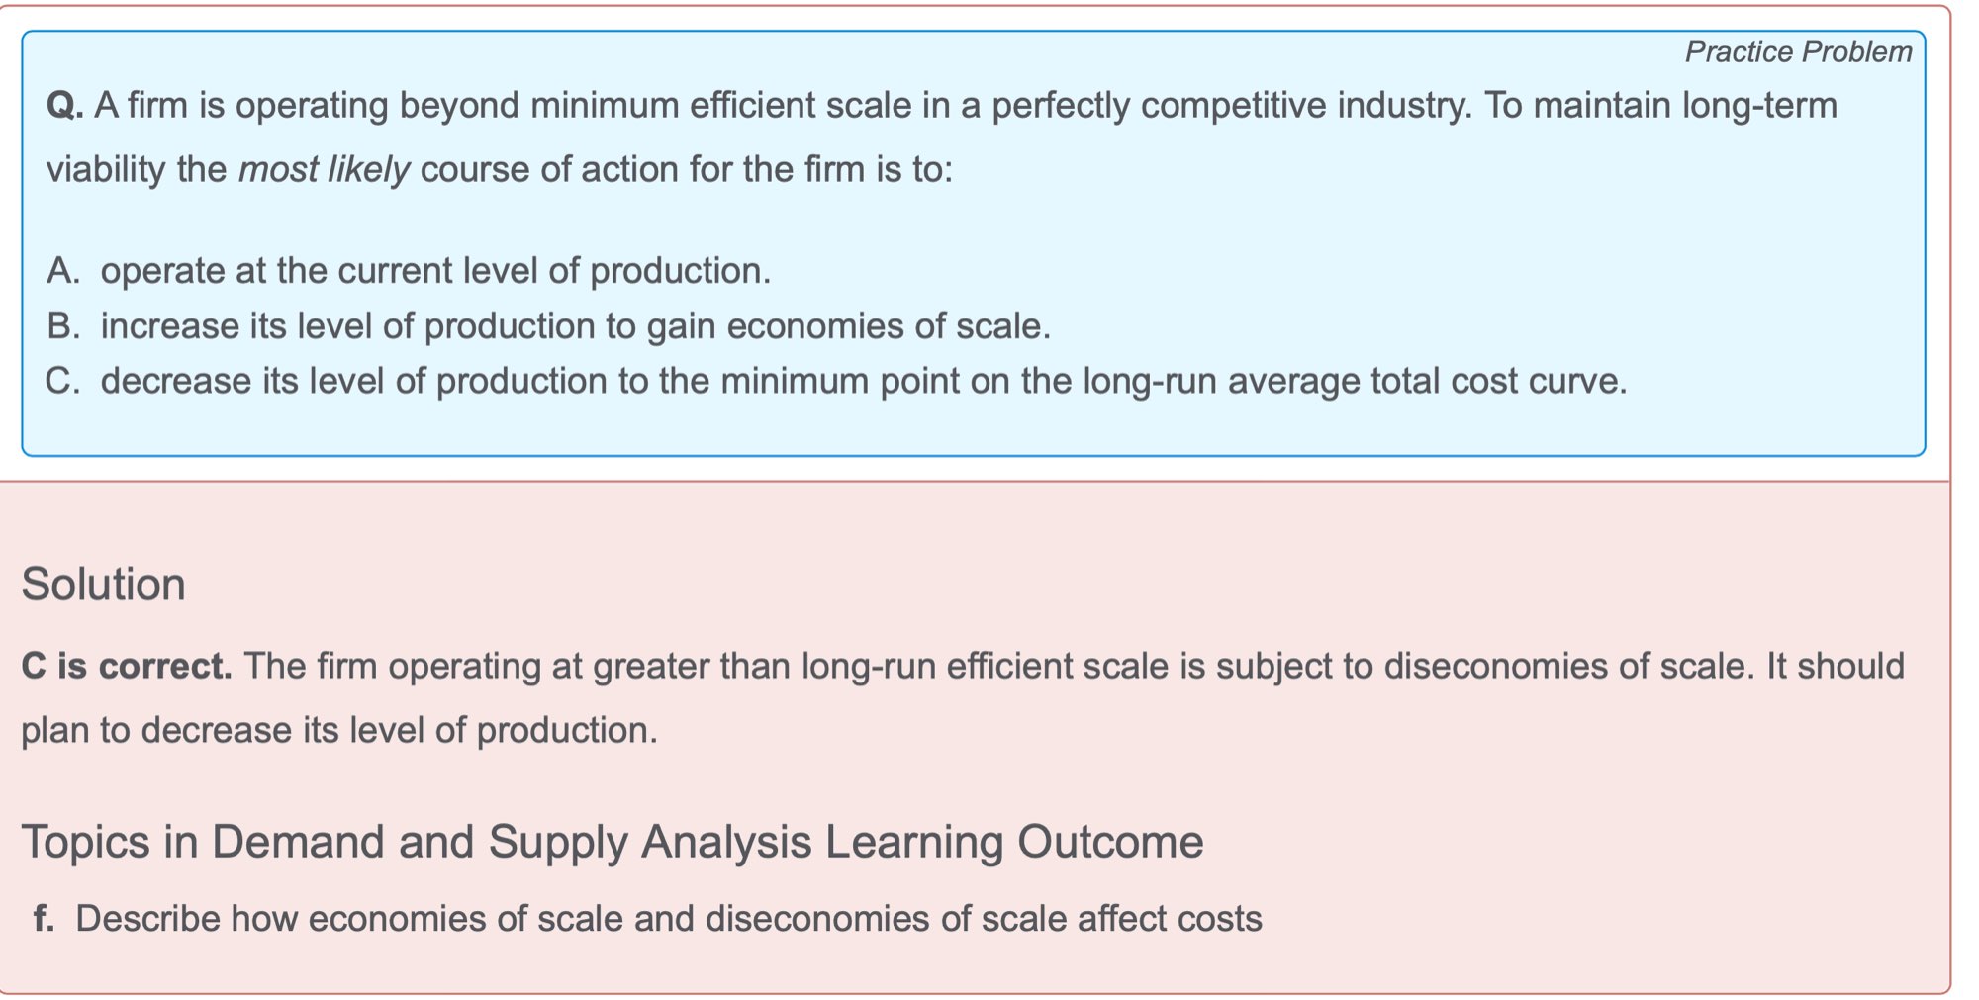Click the bold "f." outcome marker

click(x=44, y=919)
